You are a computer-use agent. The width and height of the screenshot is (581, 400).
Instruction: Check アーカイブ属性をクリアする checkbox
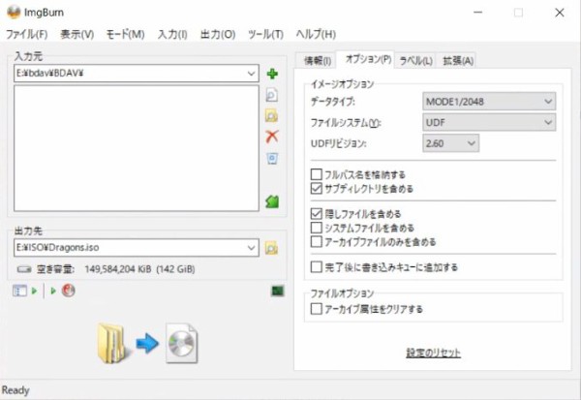[316, 309]
